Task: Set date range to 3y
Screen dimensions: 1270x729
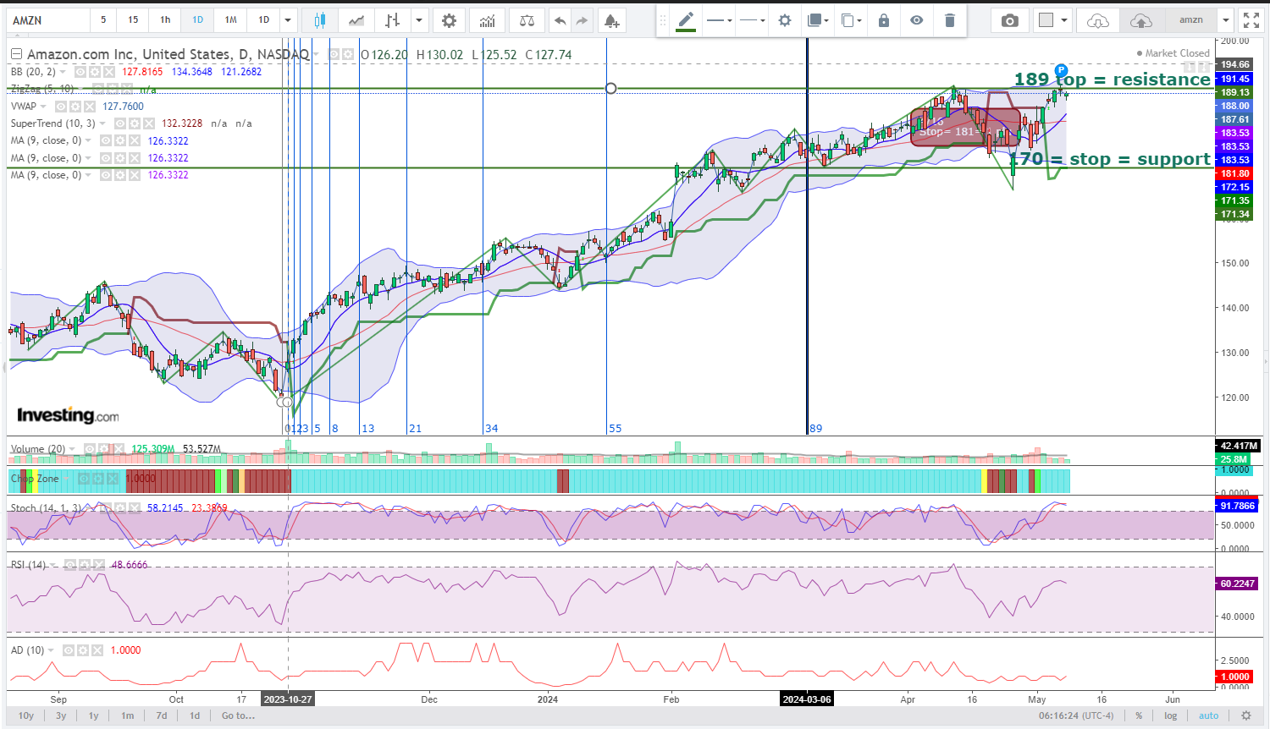Action: [x=61, y=715]
